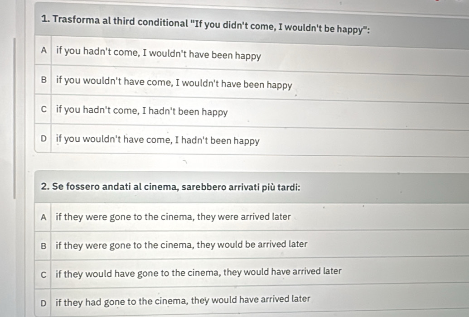Image resolution: width=469 pixels, height=317 pixels.
Task: Click letter D cell of question 1
Action: point(44,139)
